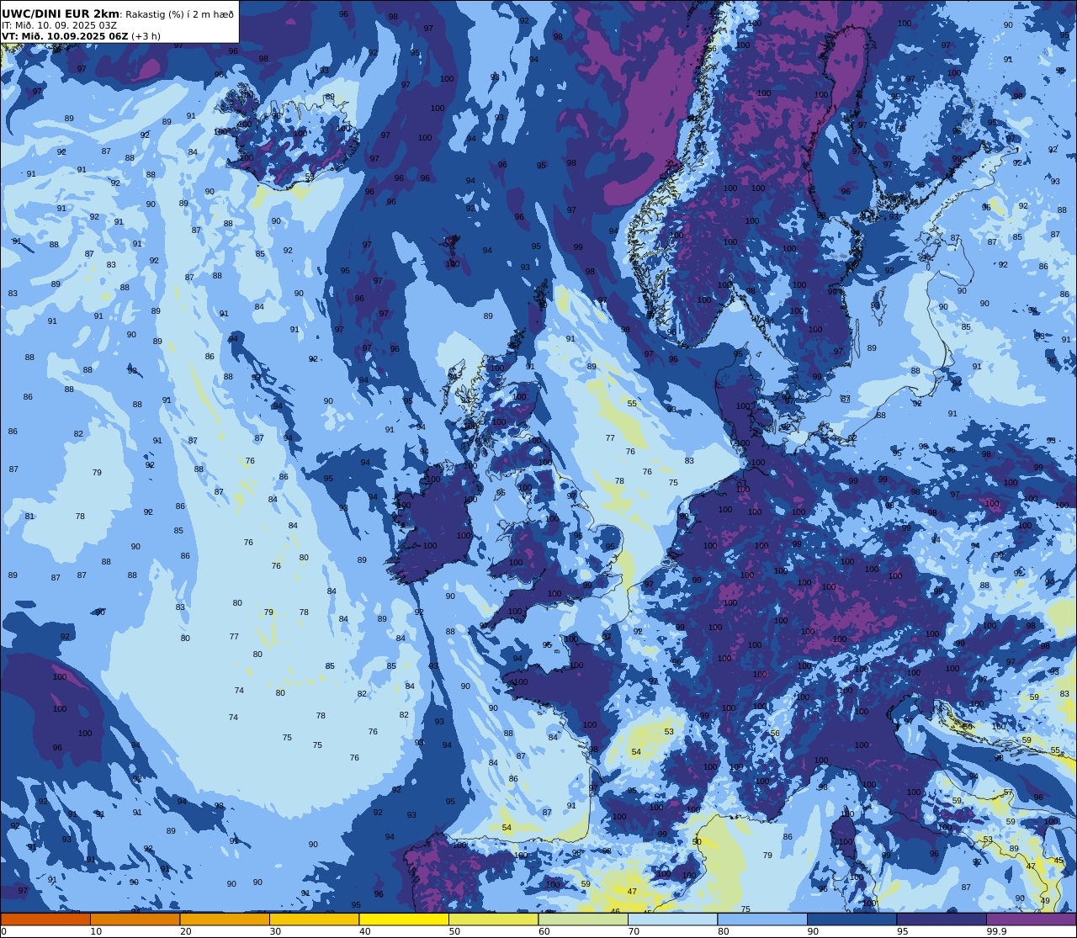Click the '95' tick label on the color scale

point(902,931)
